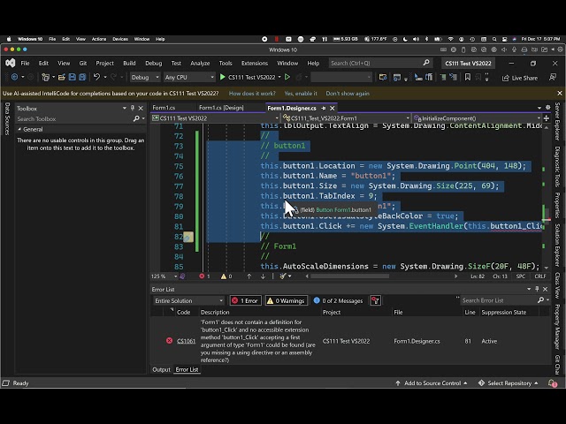
Task: Click the notifications bell in status bar
Action: click(x=552, y=382)
